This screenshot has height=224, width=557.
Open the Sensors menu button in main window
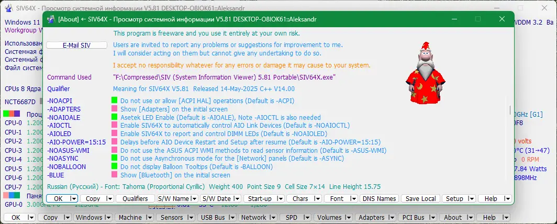pos(176,218)
